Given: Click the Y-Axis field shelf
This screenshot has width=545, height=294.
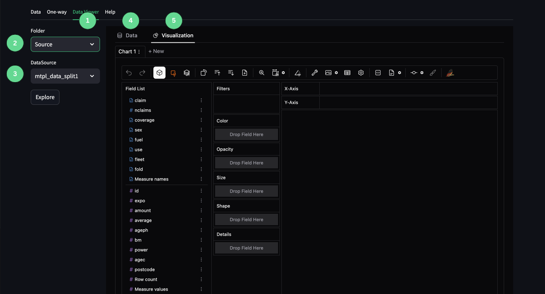Looking at the screenshot, I should (408, 103).
